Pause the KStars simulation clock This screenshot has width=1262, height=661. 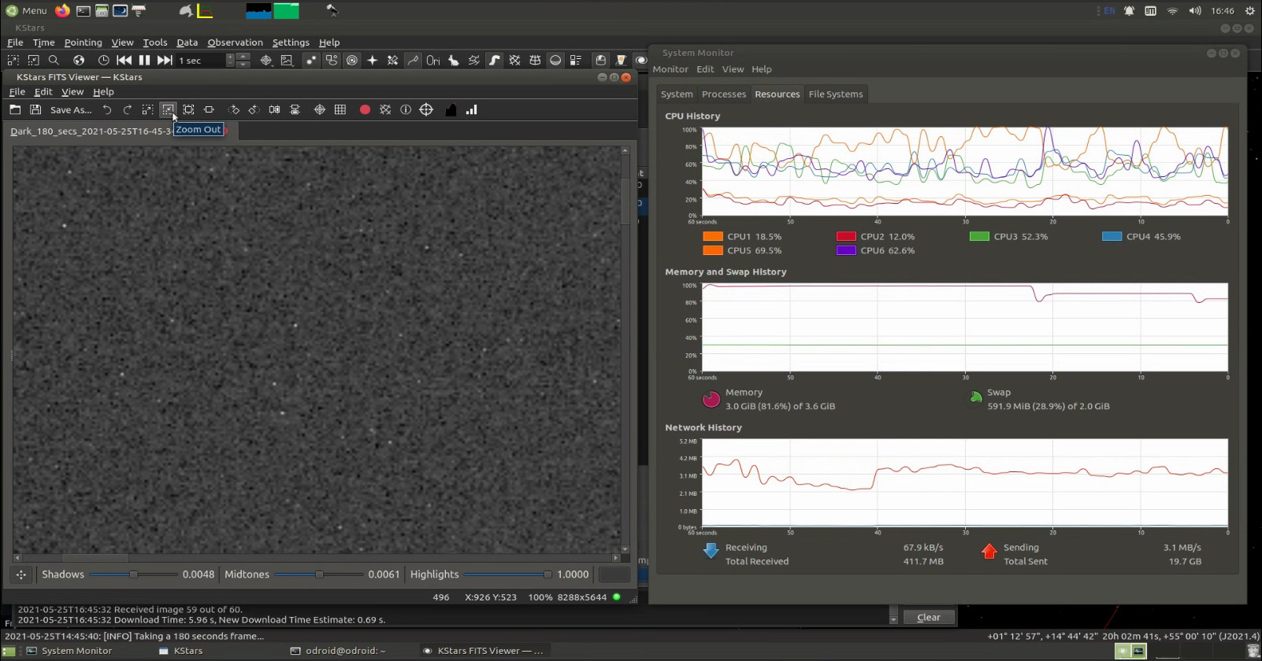144,61
